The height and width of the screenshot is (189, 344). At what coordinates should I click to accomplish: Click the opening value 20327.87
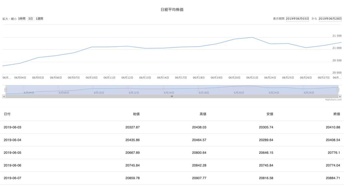pos(132,127)
